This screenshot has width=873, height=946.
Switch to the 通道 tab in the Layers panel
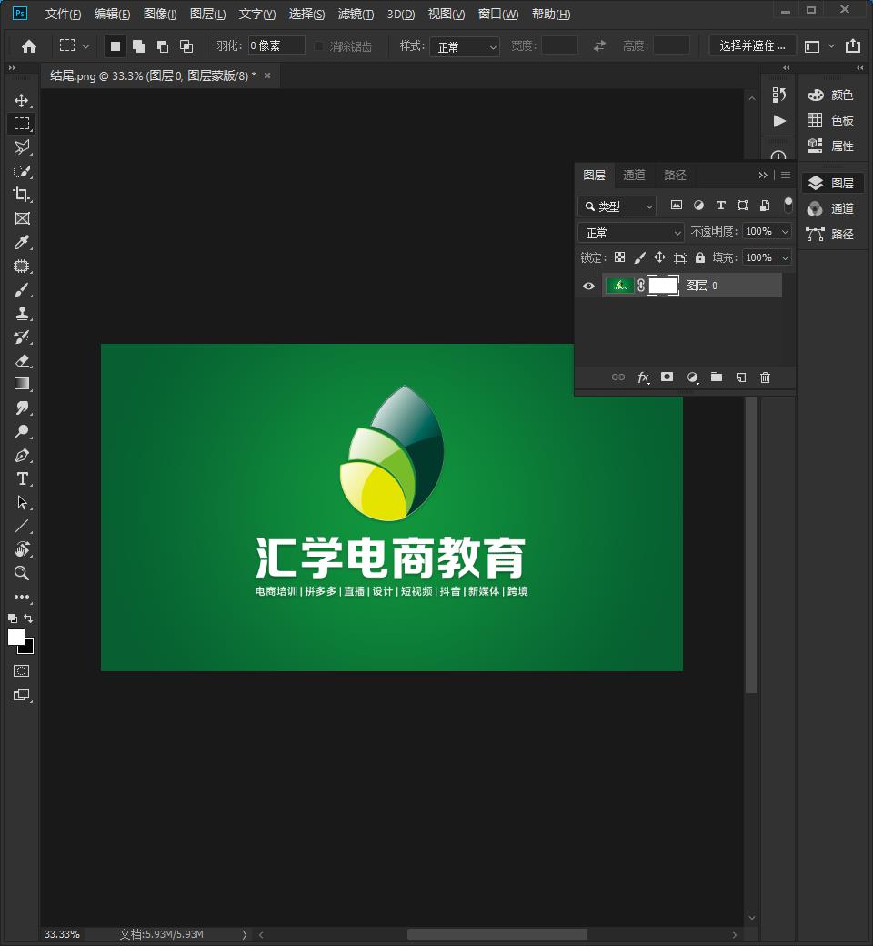[634, 175]
